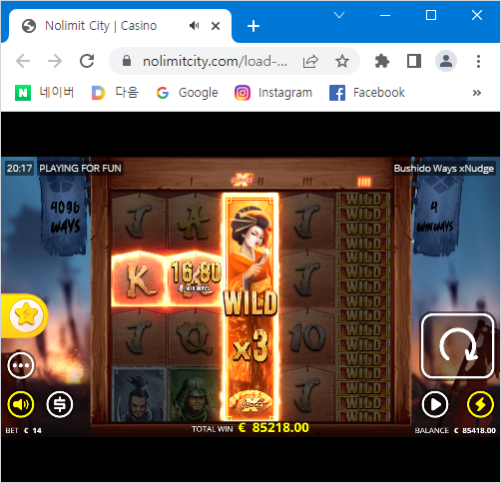This screenshot has height=483, width=501.
Task: Open the Instagram bookmark
Action: point(273,93)
